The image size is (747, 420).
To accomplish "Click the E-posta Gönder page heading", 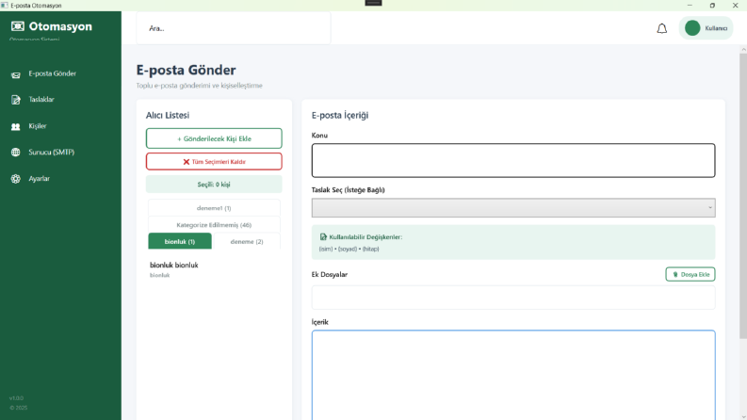I will (186, 70).
